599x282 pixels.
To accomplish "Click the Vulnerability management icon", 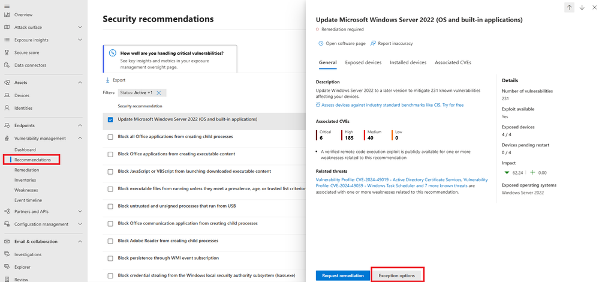I will (x=7, y=139).
